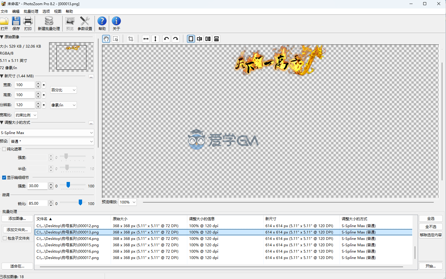Click the 原始大小 column header
446x279 pixels.
[x=149, y=219]
